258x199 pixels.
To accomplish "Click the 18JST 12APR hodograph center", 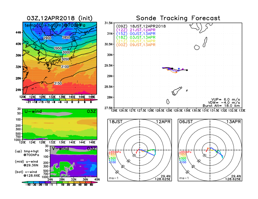I will coord(140,150).
